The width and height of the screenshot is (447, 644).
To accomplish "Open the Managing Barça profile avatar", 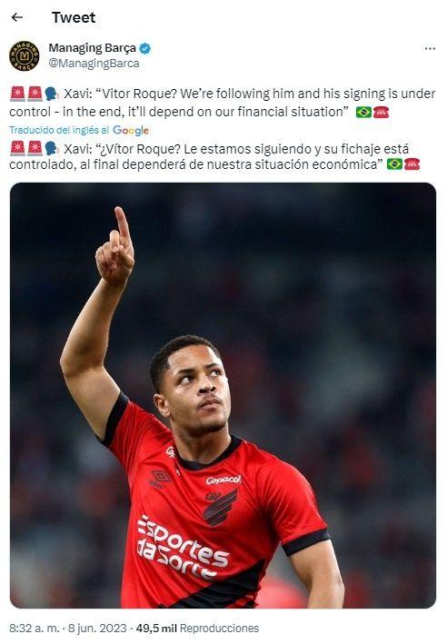I will (x=25, y=55).
